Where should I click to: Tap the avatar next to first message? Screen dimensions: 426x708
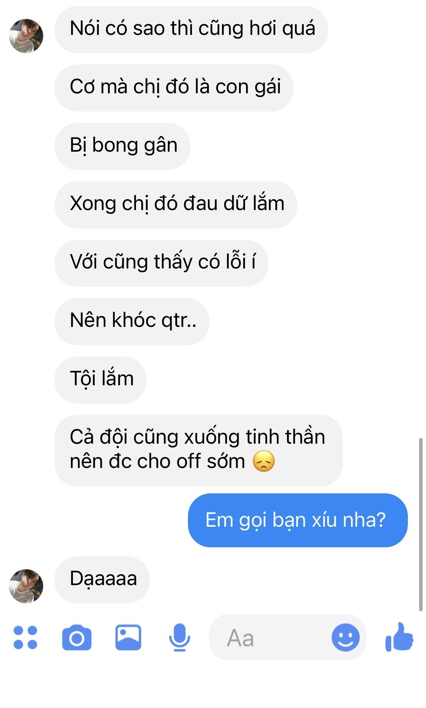coord(26,36)
